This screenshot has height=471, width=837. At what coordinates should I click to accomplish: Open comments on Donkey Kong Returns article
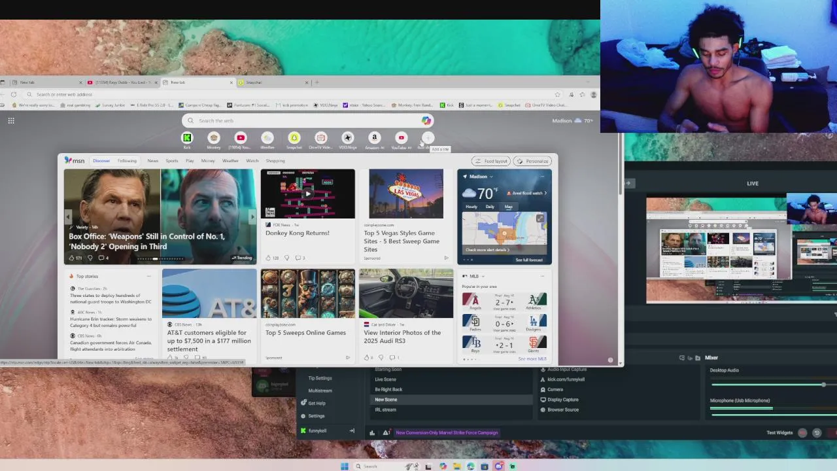click(300, 258)
